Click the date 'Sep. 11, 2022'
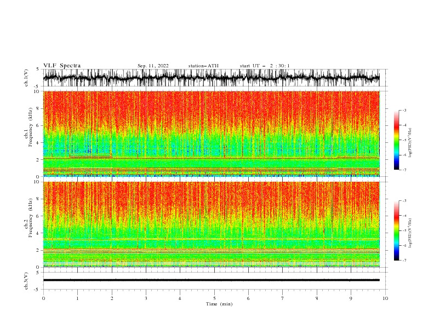The height and width of the screenshot is (335, 434). 153,66
